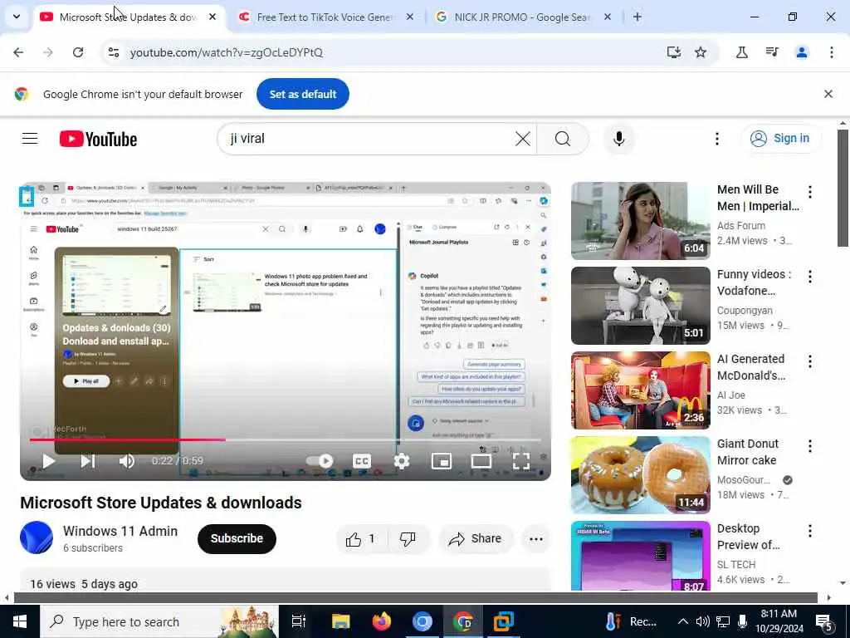Switch to theater mode
Viewport: 850px width, 638px height.
click(x=481, y=461)
